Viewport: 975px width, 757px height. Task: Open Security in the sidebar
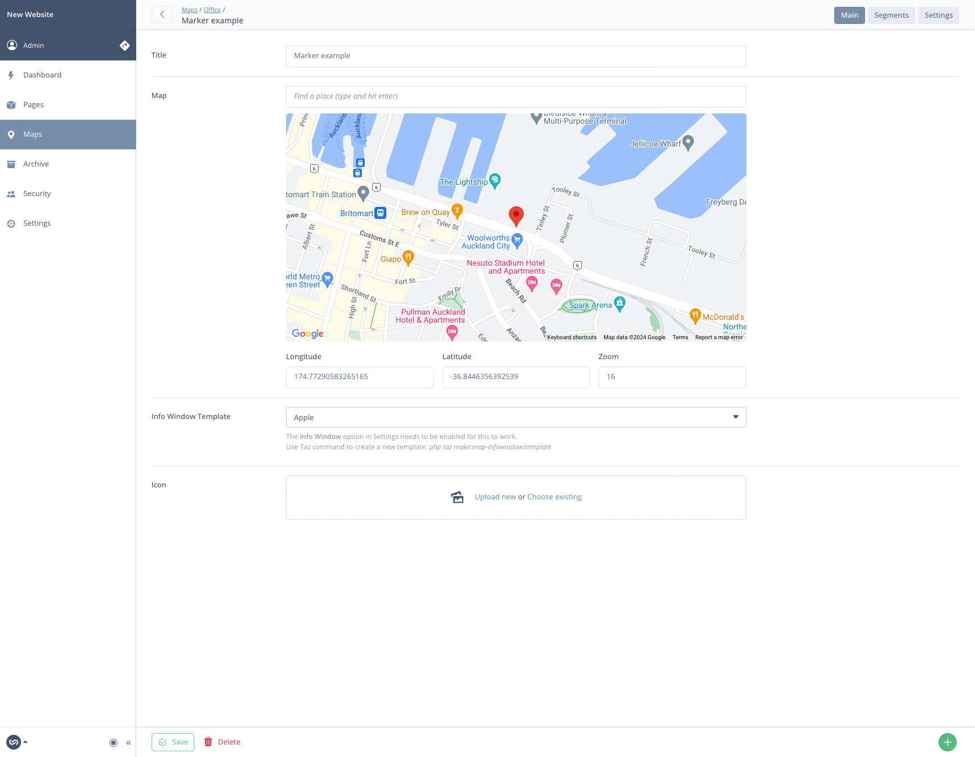[x=68, y=194]
